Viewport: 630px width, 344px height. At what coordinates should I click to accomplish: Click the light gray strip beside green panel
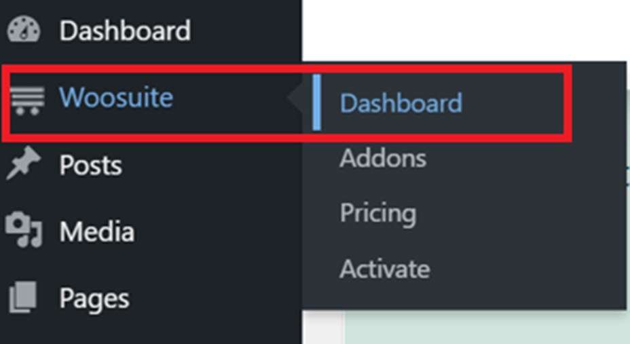tap(323, 327)
